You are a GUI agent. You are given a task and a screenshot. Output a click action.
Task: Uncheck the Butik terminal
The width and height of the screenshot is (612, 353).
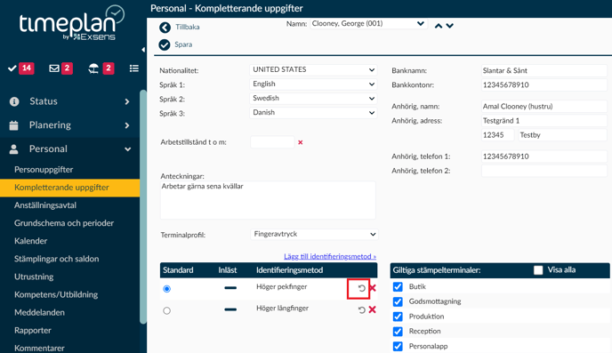pyautogui.click(x=398, y=286)
